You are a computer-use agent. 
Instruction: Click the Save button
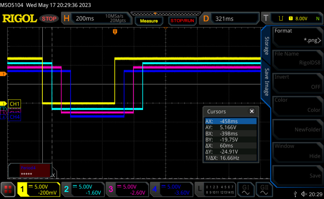point(297,176)
